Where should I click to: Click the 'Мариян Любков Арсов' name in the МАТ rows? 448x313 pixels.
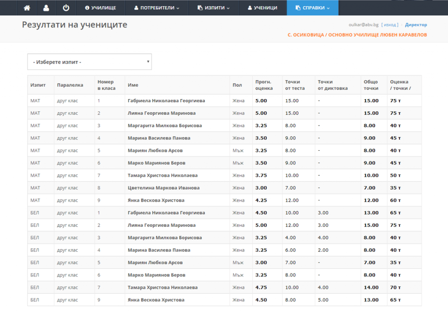(155, 150)
